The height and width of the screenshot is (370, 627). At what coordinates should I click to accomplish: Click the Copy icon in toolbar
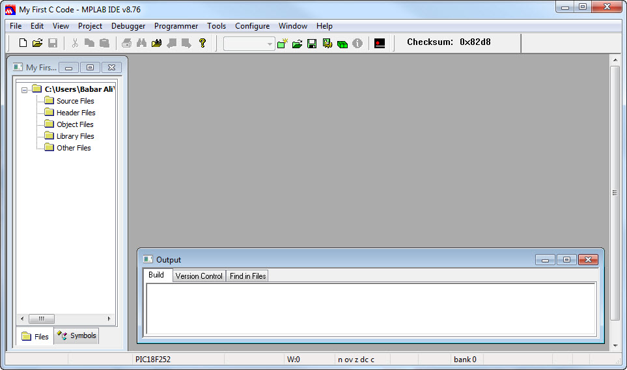[90, 43]
